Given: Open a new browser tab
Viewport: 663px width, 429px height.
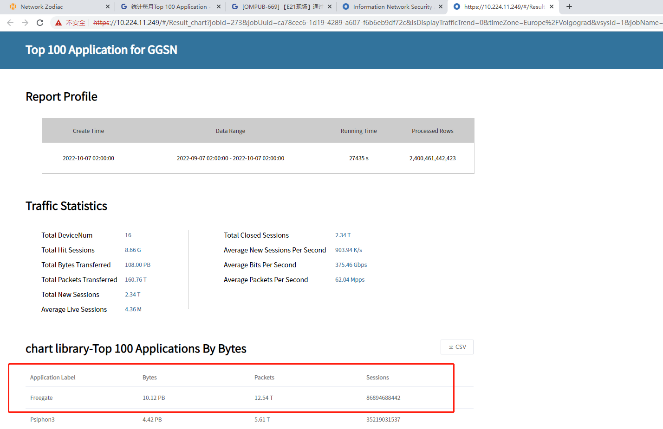Looking at the screenshot, I should coord(569,6).
